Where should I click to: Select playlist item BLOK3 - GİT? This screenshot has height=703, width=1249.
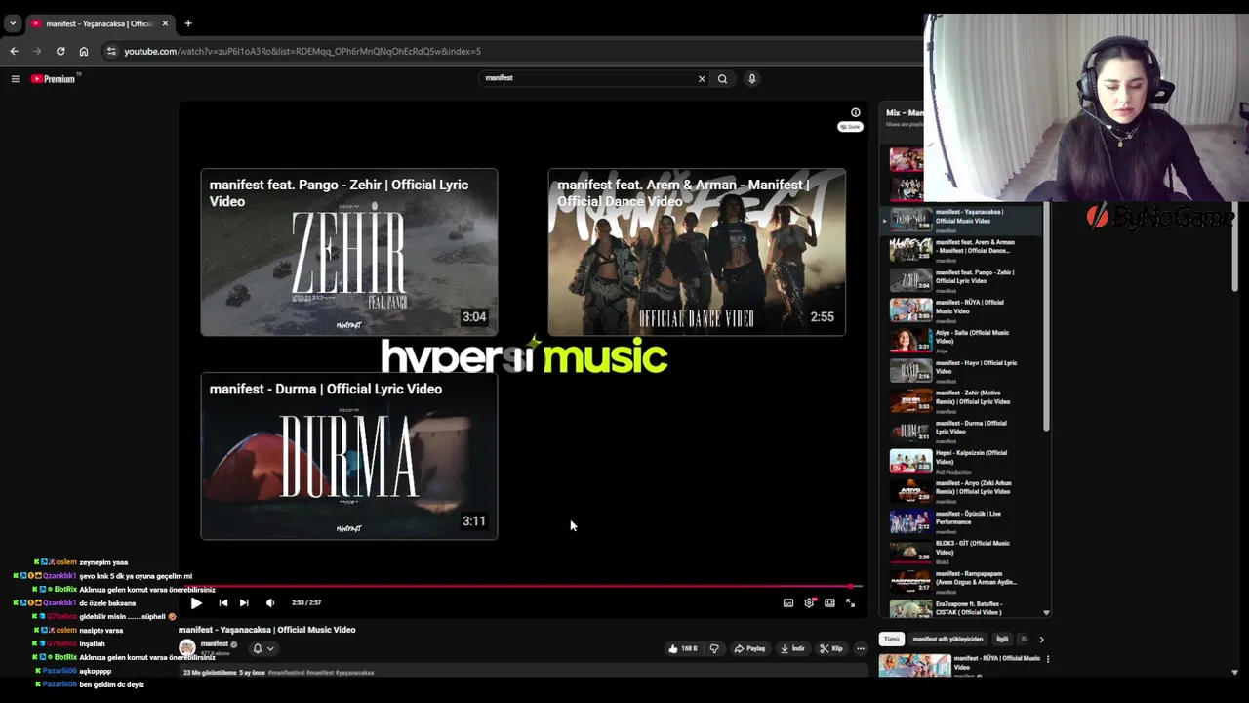coord(961,552)
